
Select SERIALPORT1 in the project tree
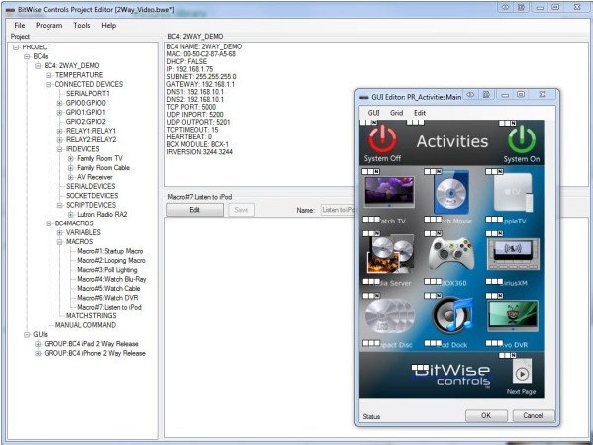(x=88, y=93)
